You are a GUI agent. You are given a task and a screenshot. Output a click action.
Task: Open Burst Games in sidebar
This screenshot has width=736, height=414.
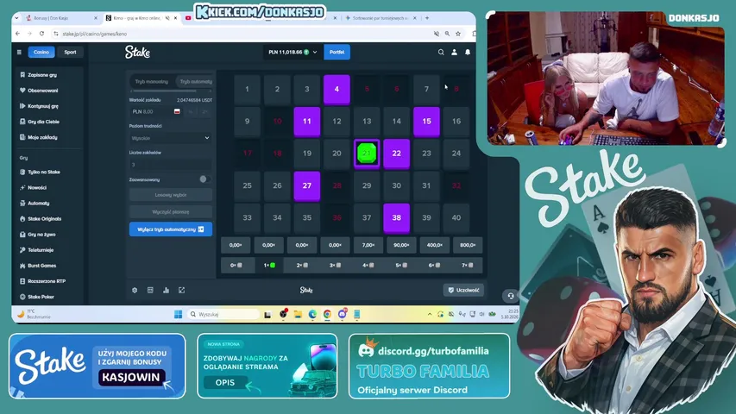[41, 265]
